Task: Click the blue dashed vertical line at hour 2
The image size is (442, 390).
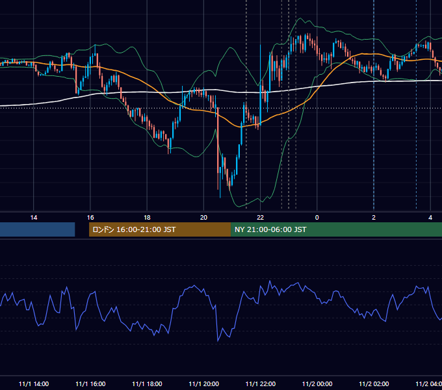Action: [x=374, y=105]
